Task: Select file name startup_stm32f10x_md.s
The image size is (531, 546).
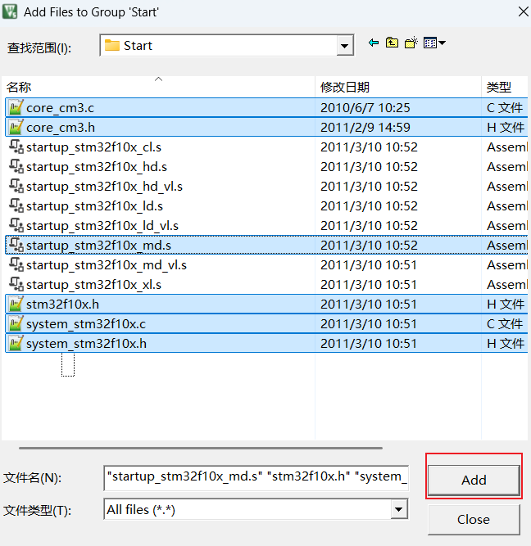Action: click(98, 246)
